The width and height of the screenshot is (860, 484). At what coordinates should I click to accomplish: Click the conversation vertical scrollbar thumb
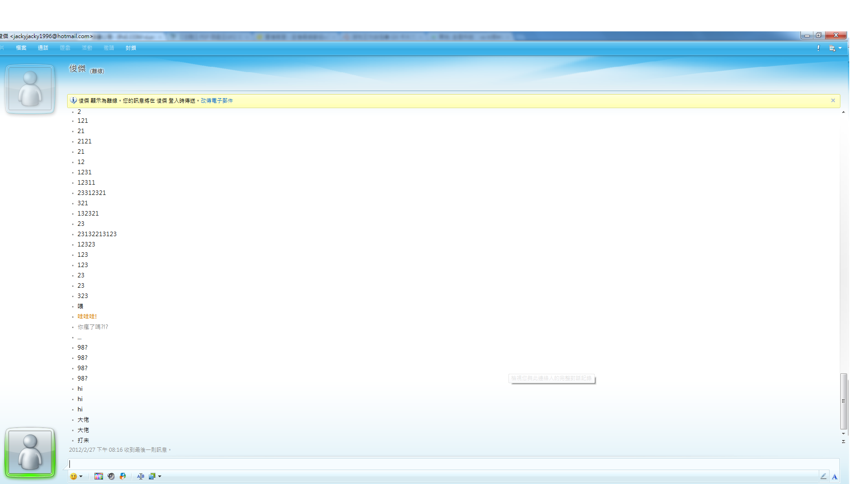tap(843, 401)
